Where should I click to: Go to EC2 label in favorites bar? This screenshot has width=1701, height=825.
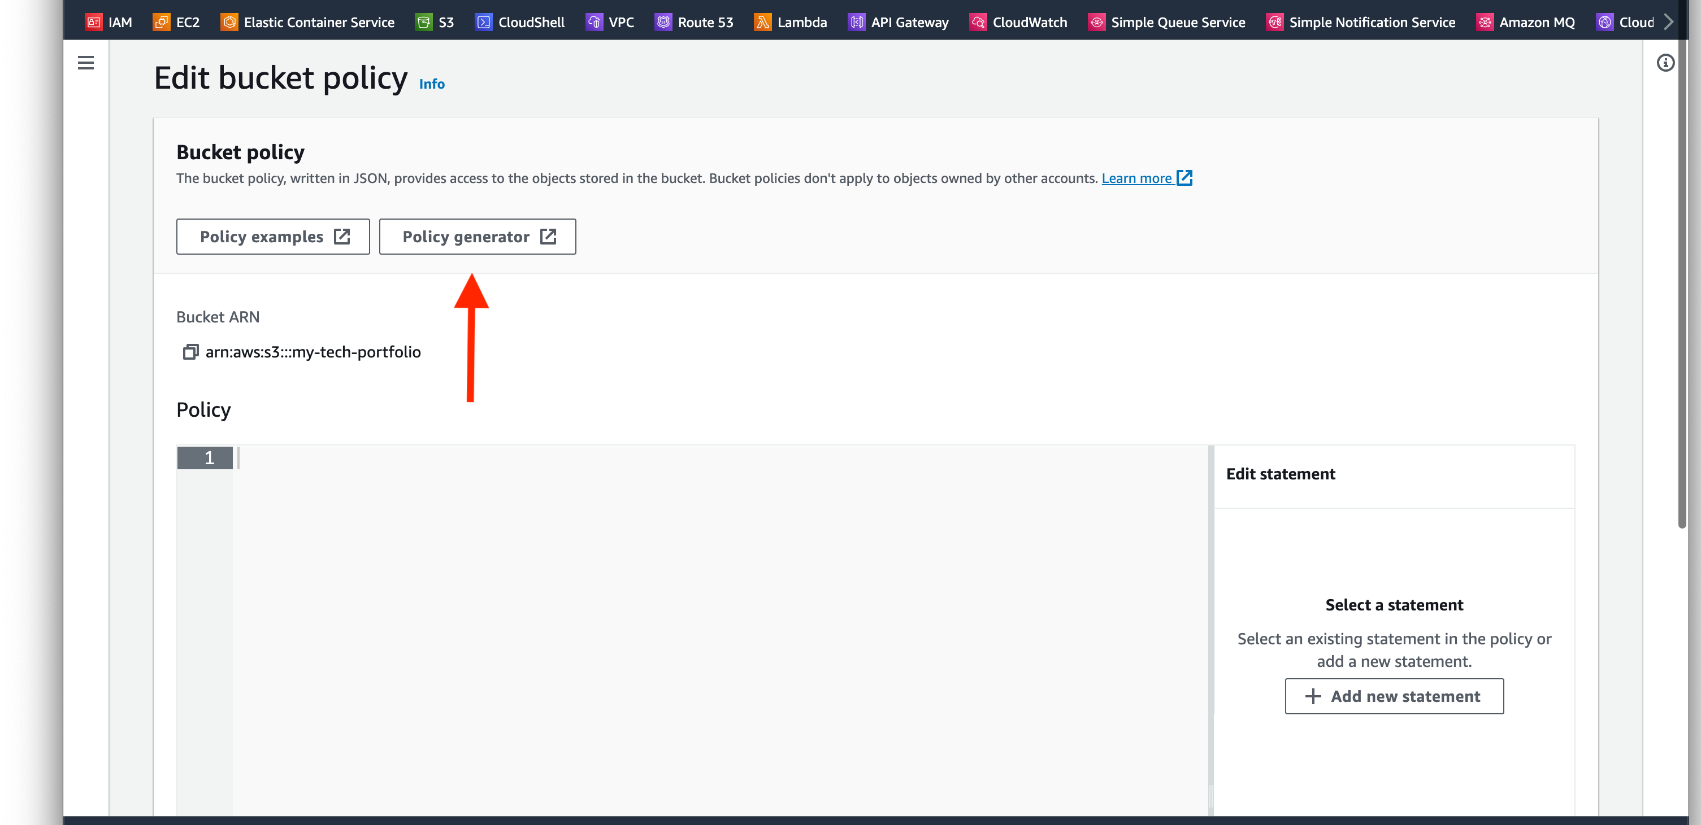(x=188, y=23)
